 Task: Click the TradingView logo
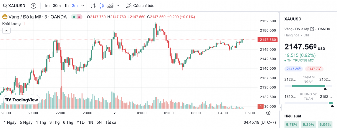tap(22, 100)
